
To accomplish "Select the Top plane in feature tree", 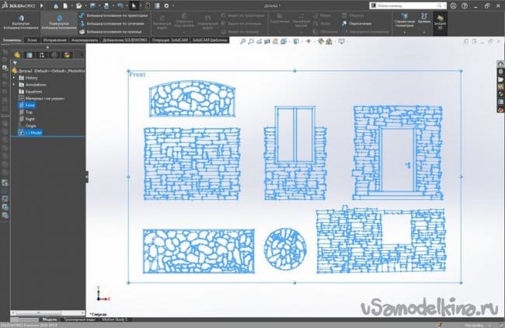I will 29,111.
